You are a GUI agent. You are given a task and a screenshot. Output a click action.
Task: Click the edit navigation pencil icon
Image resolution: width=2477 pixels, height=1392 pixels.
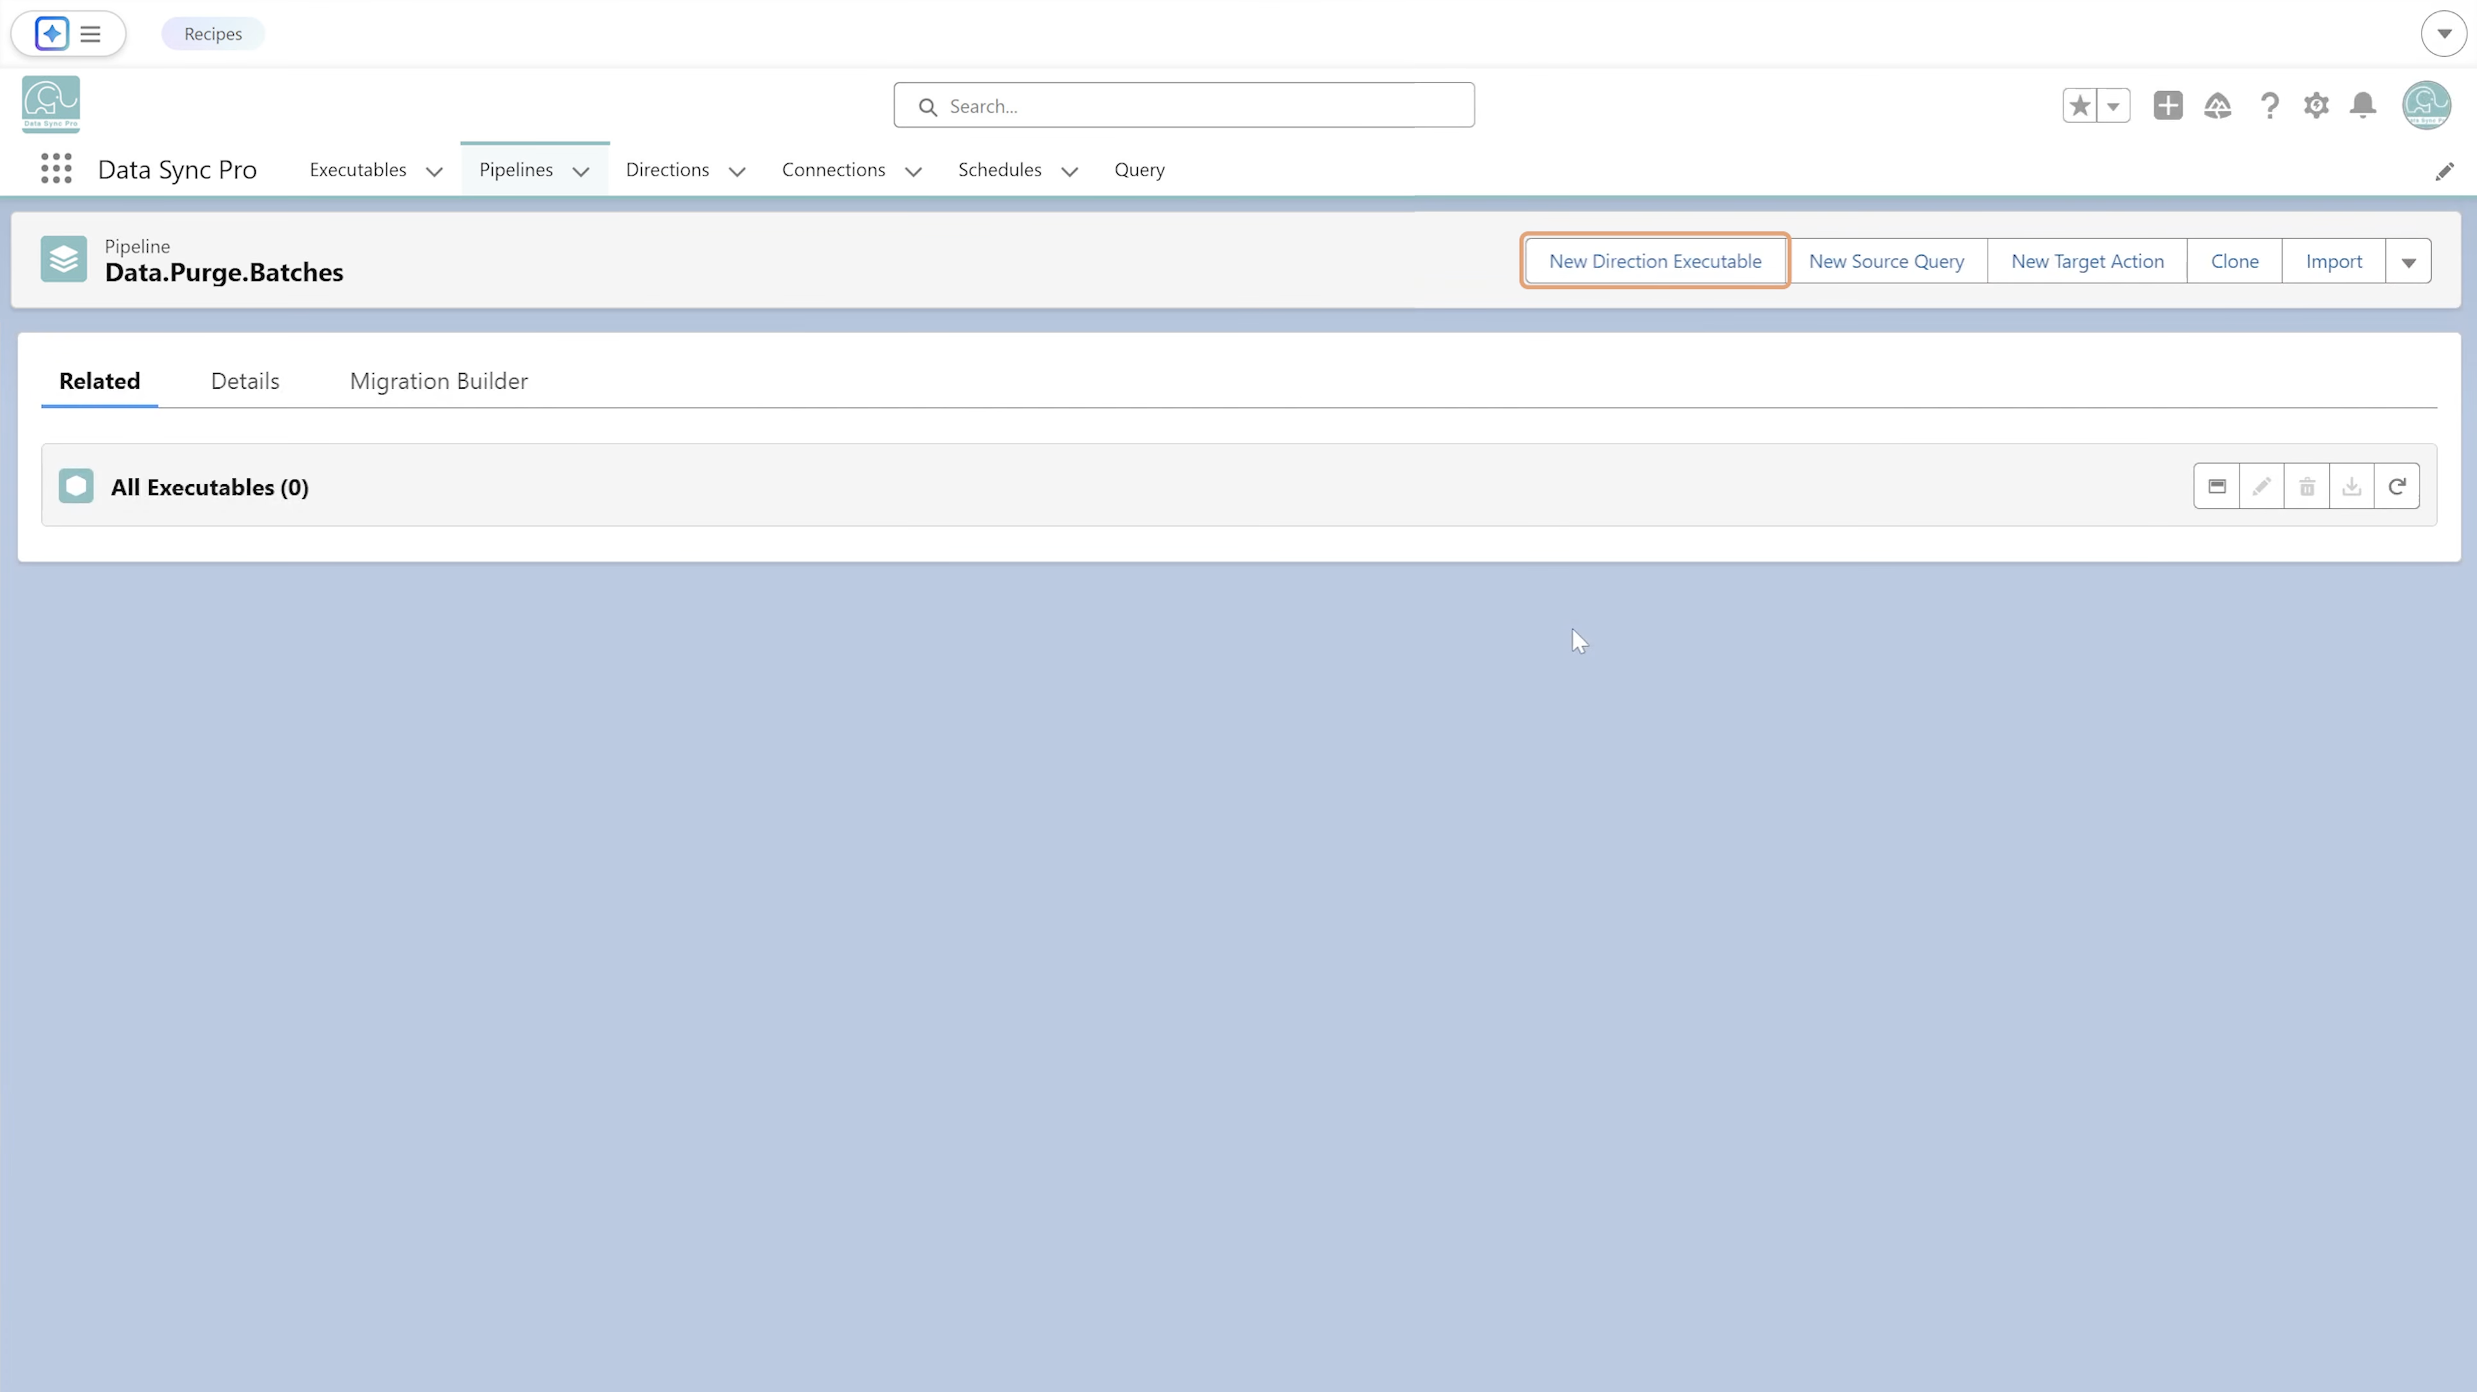(2444, 171)
